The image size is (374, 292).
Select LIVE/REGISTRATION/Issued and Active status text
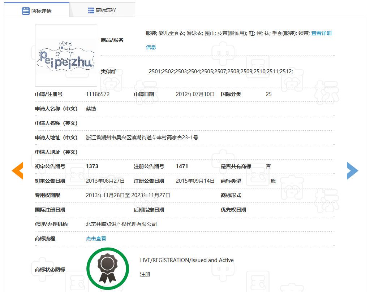187,260
